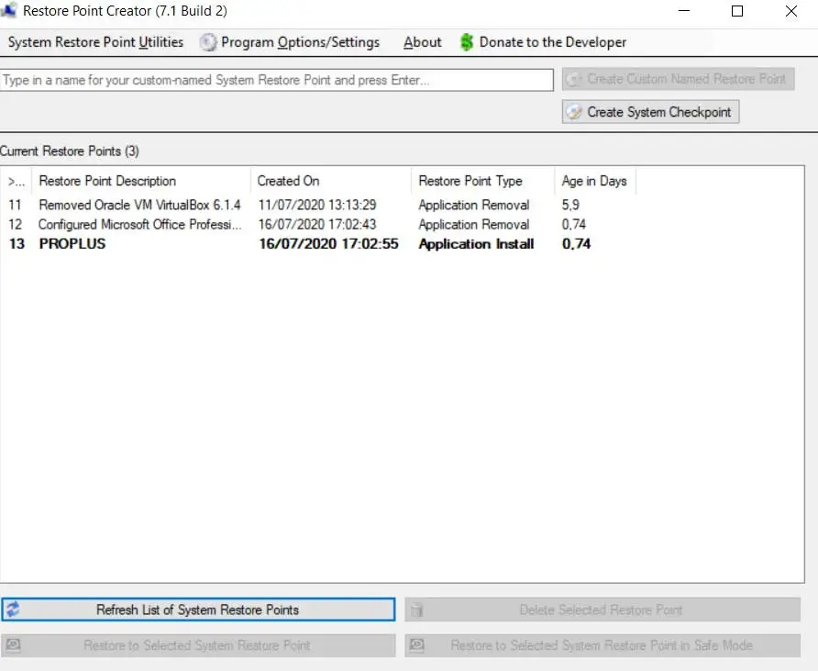Click the refresh arrows icon

coord(13,609)
